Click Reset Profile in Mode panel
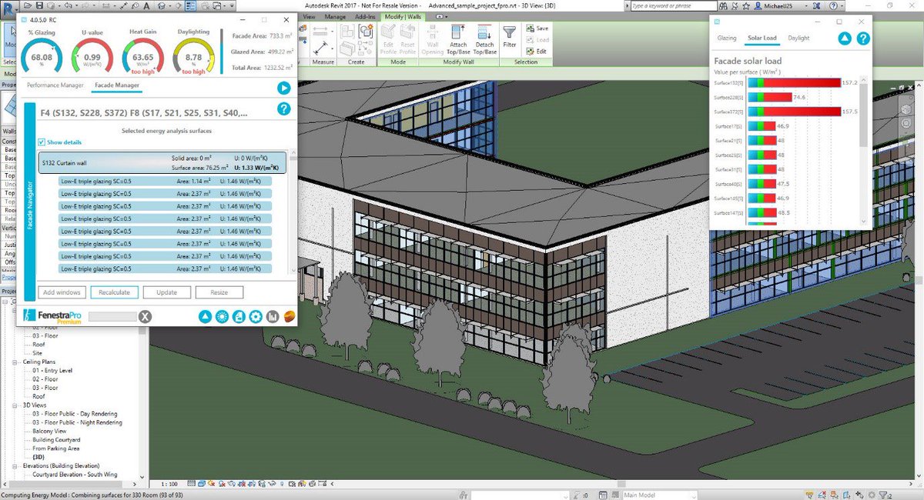924x500 pixels. pyautogui.click(x=408, y=38)
